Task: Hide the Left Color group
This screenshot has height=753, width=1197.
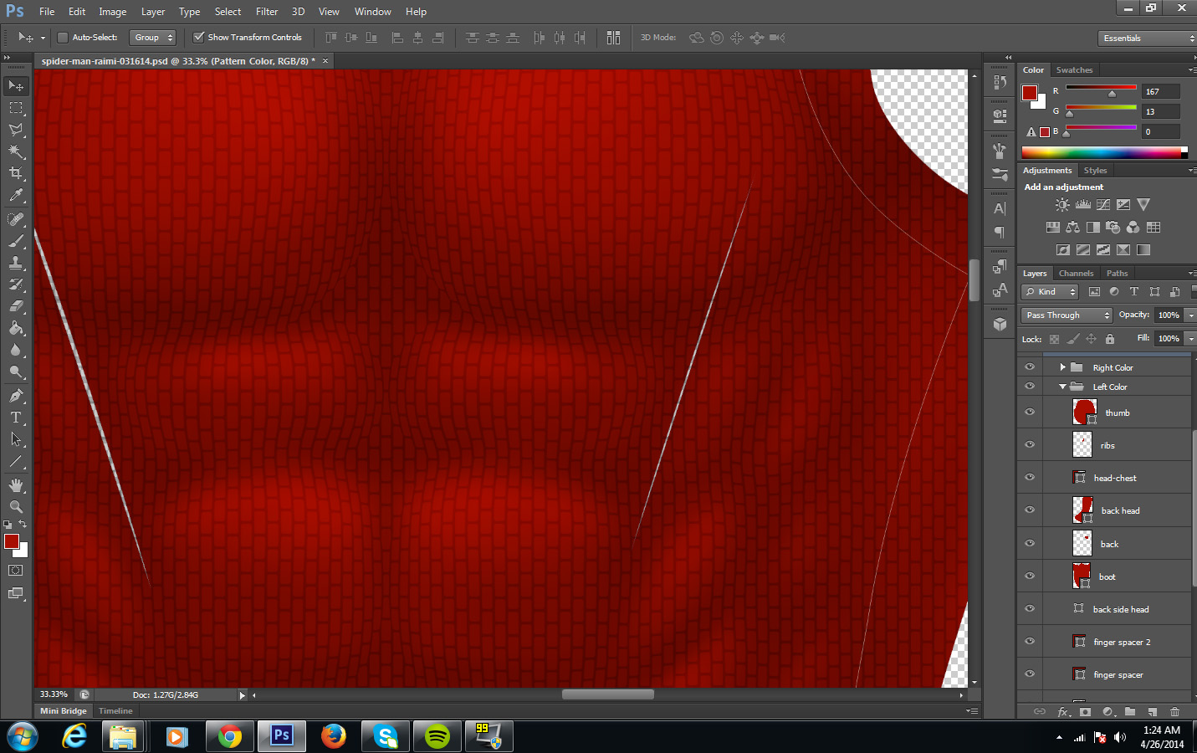Action: (x=1030, y=387)
